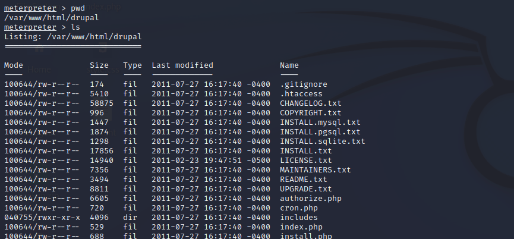The image size is (514, 239).
Task: Click the Name column header
Action: pos(289,65)
